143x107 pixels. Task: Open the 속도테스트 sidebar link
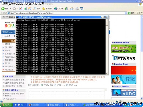(9, 70)
